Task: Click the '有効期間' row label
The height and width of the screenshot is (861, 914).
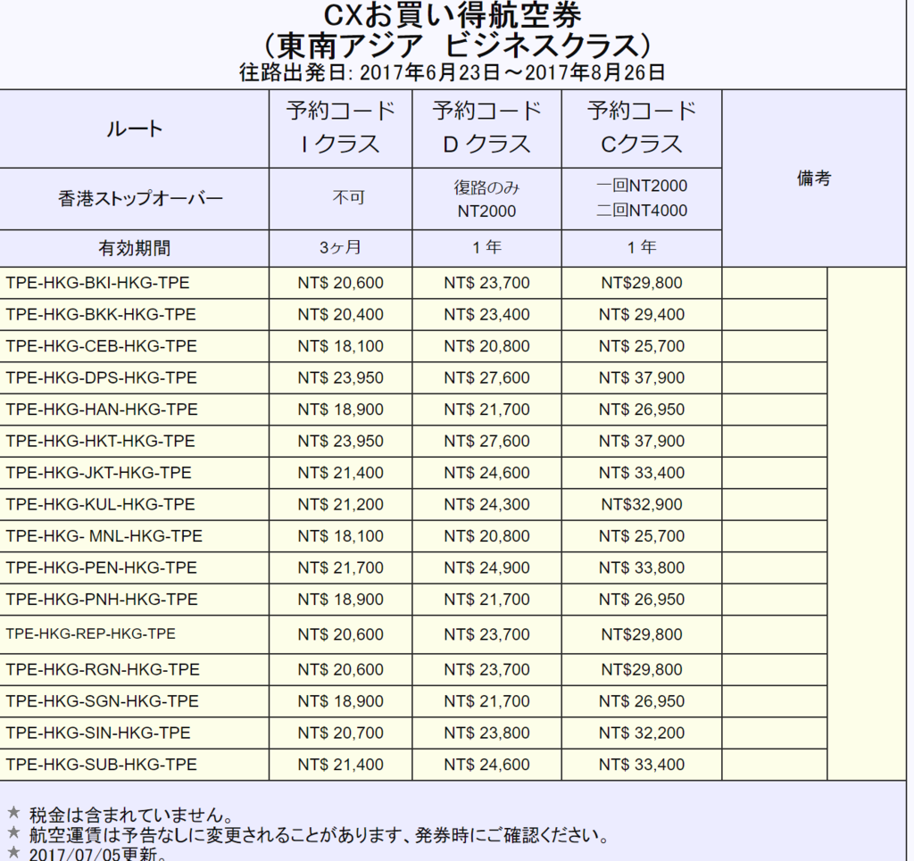Action: pos(135,248)
